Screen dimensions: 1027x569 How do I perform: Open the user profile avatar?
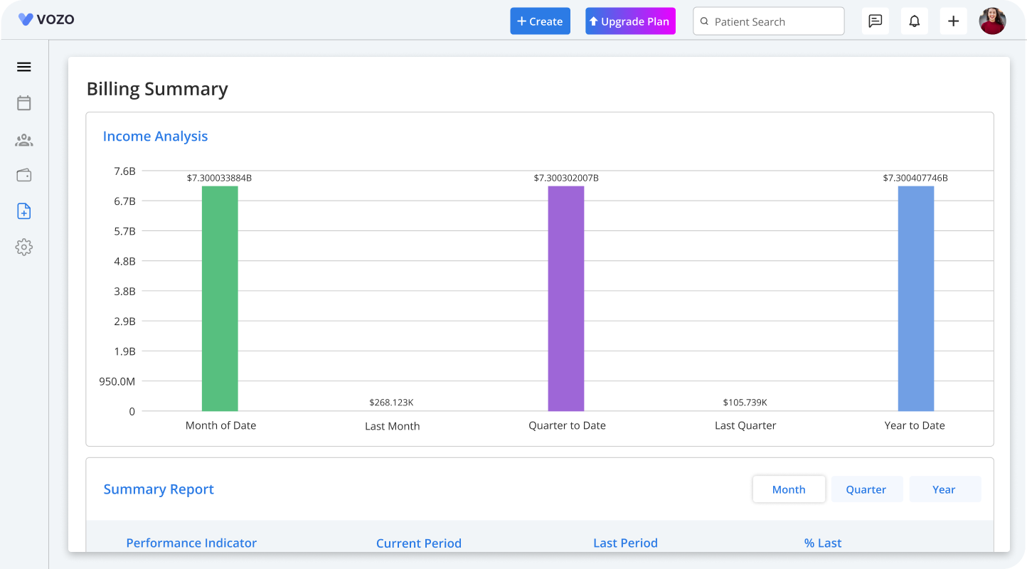tap(993, 21)
